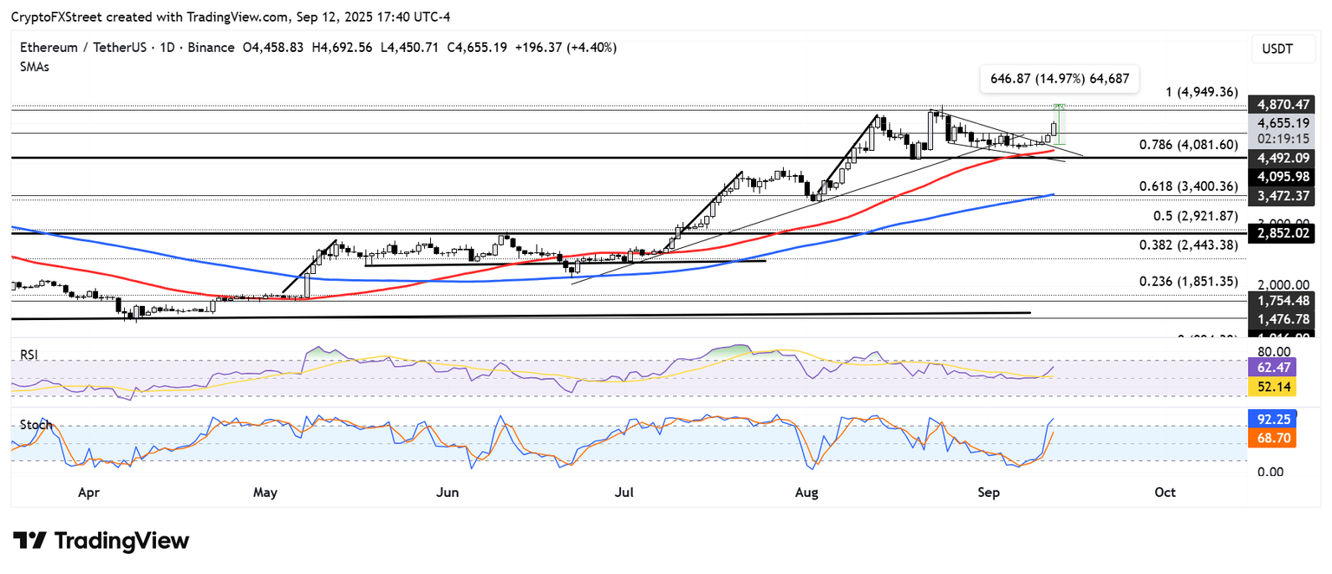Select the 646.87 (14.97%) measurement tooltip
Viewport: 1332px width, 574px height.
click(x=1059, y=78)
